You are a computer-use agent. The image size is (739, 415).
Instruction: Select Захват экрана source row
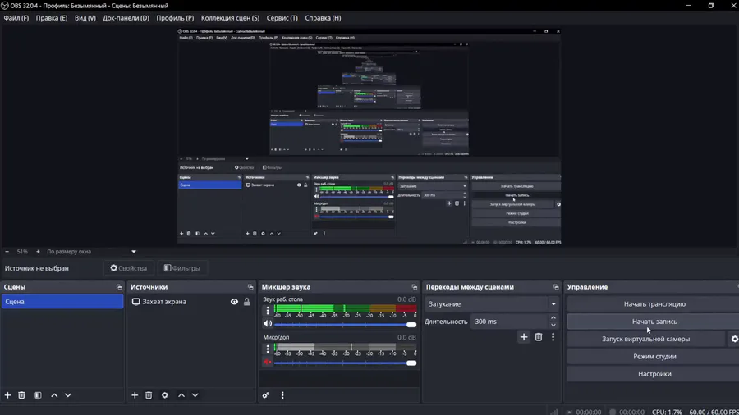pos(190,302)
